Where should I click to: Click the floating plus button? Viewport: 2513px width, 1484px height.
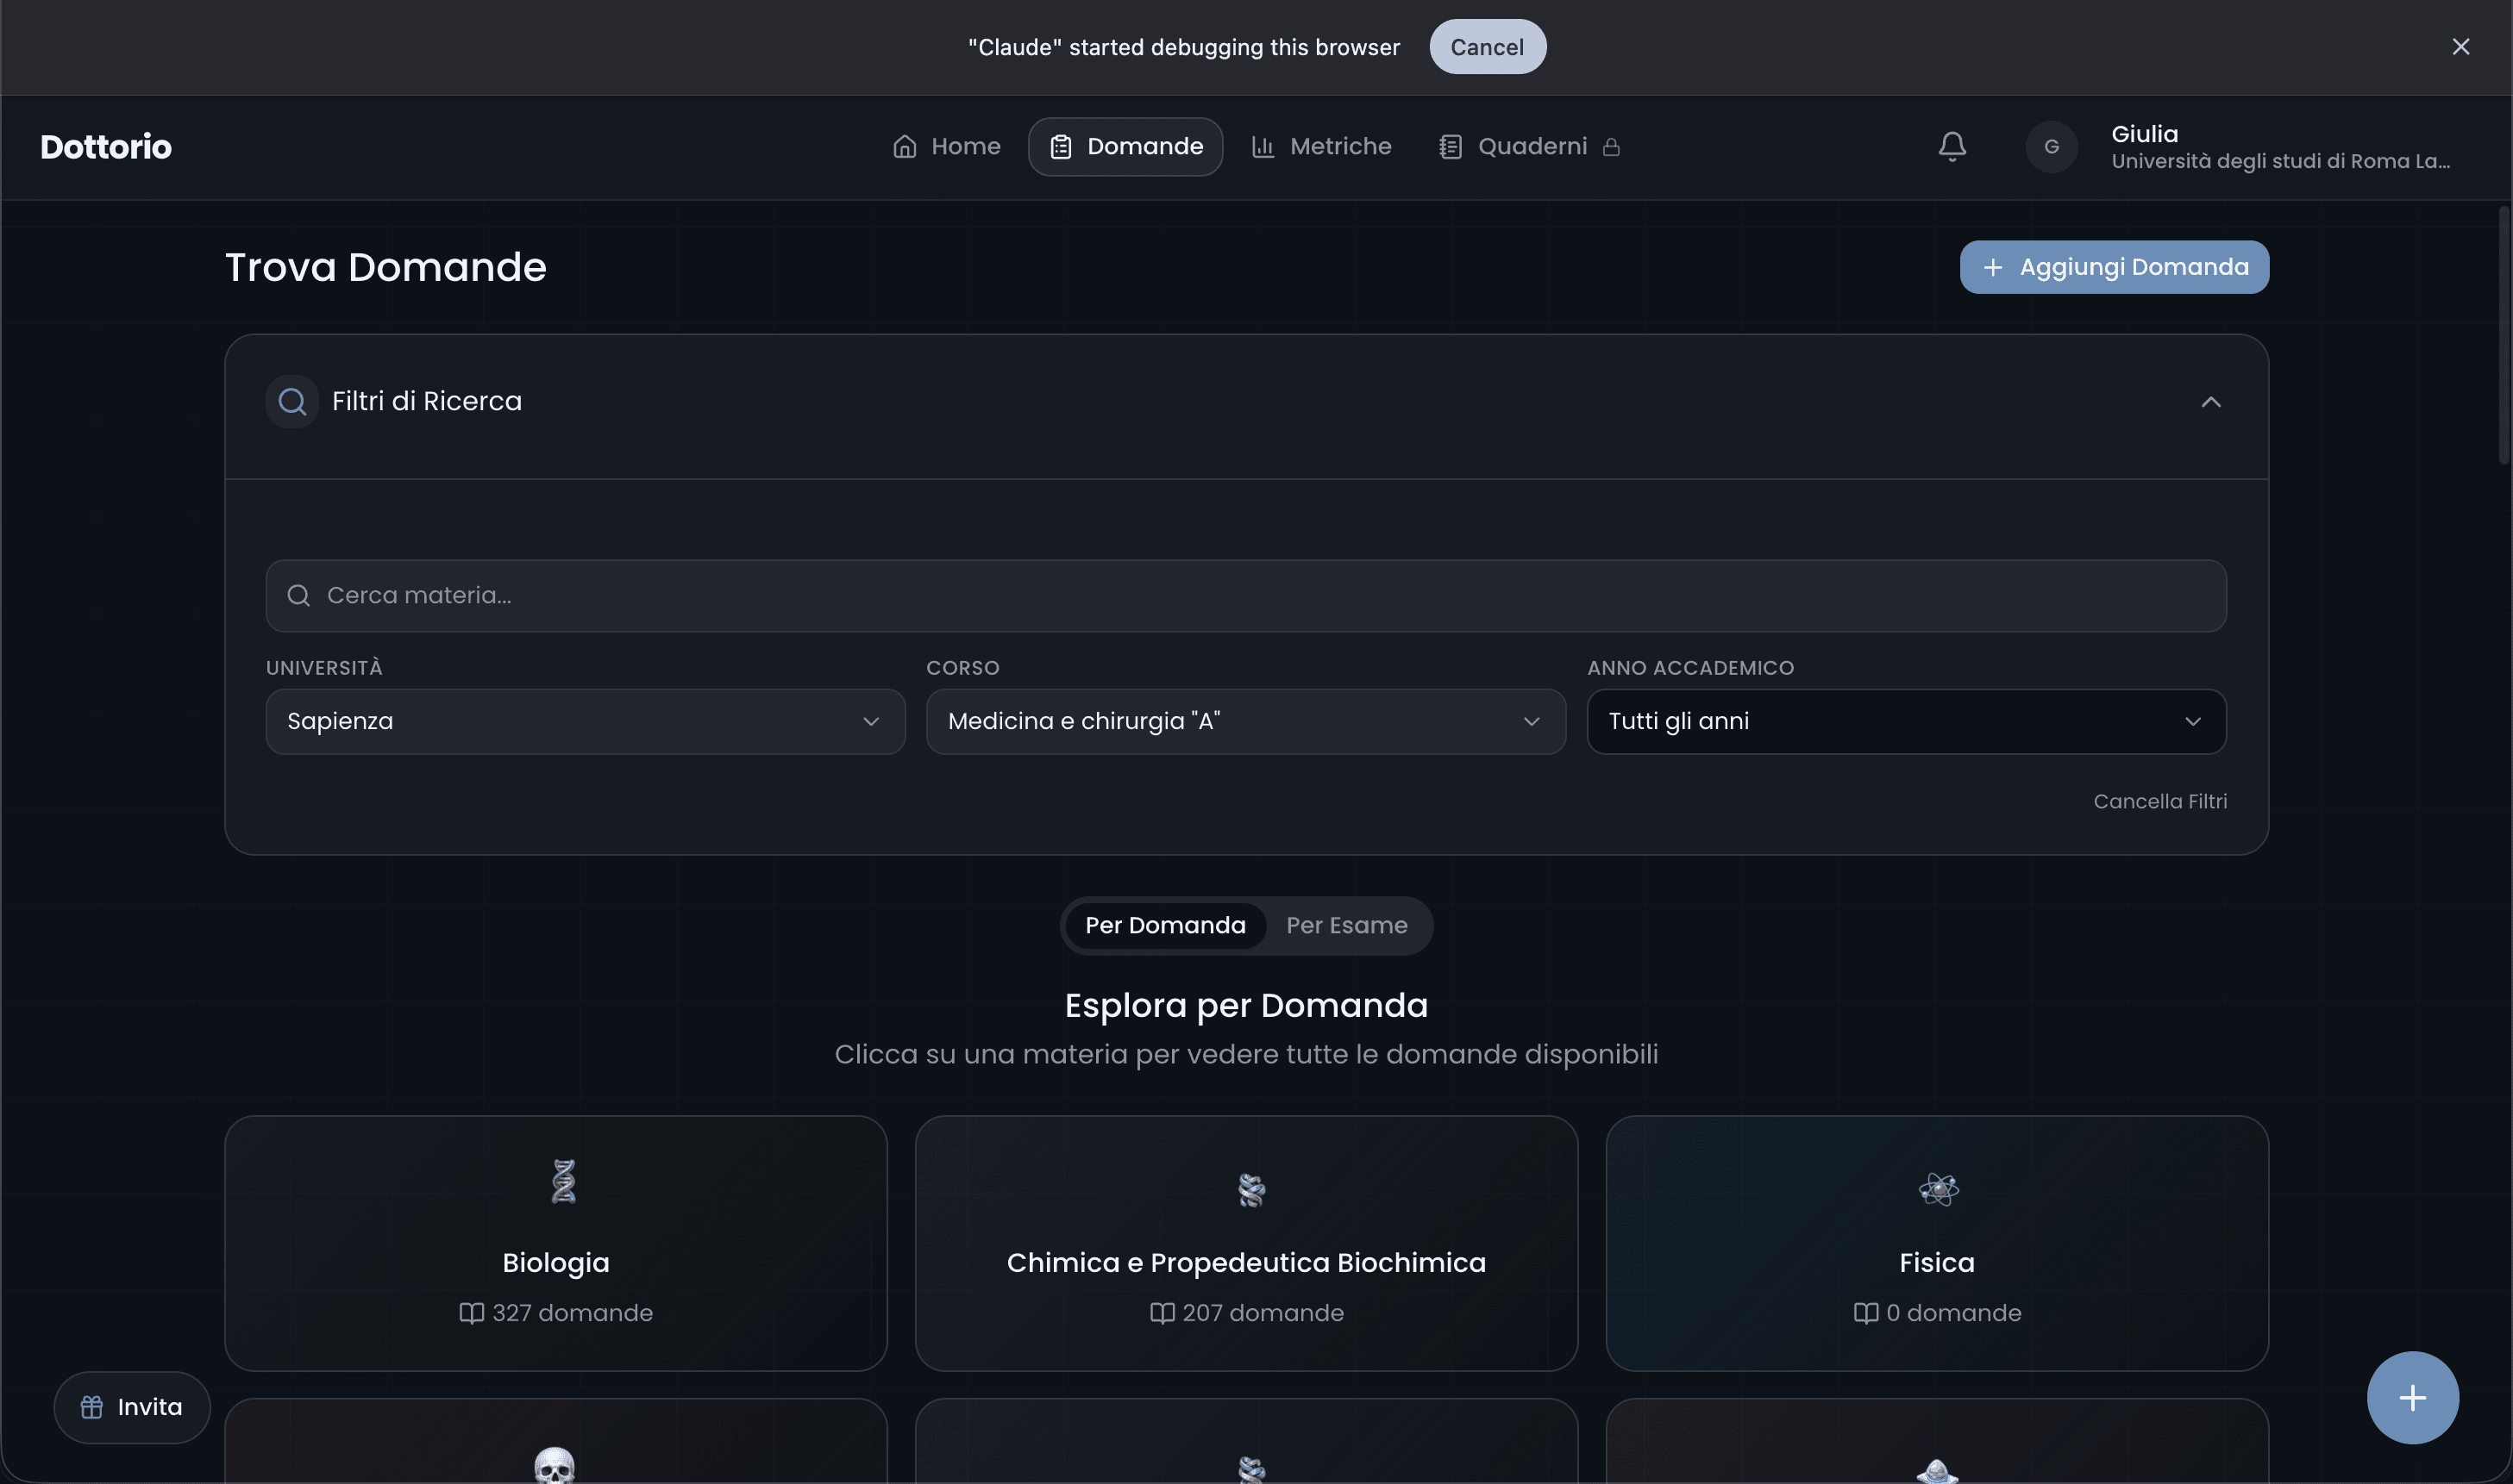[x=2412, y=1397]
